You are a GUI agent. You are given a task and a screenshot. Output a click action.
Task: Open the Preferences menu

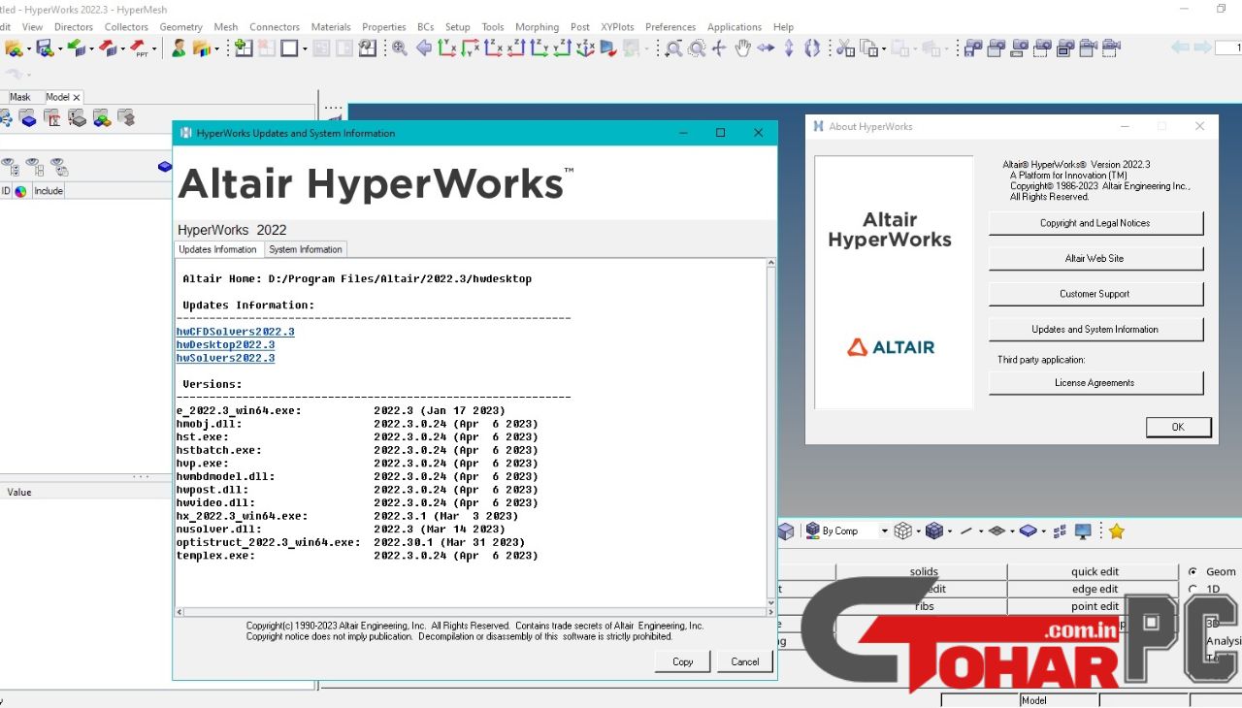click(670, 27)
